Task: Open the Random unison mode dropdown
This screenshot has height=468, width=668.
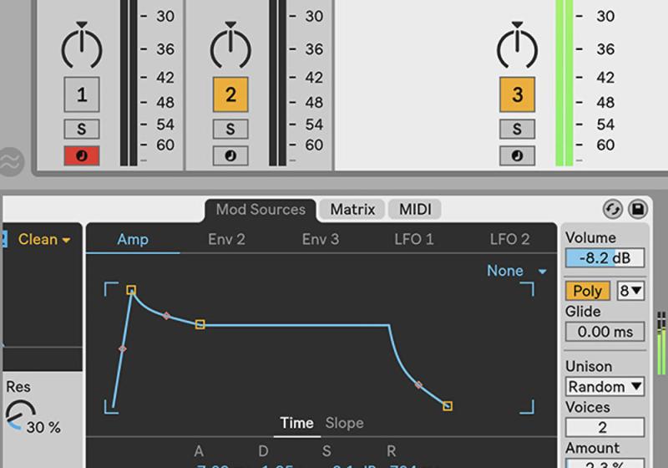Action: click(605, 386)
